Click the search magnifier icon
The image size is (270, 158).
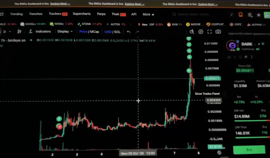pyautogui.click(x=174, y=14)
